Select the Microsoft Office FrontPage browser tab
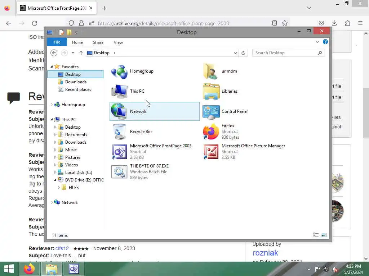Viewport: 369px width, 276px height. tap(57, 8)
